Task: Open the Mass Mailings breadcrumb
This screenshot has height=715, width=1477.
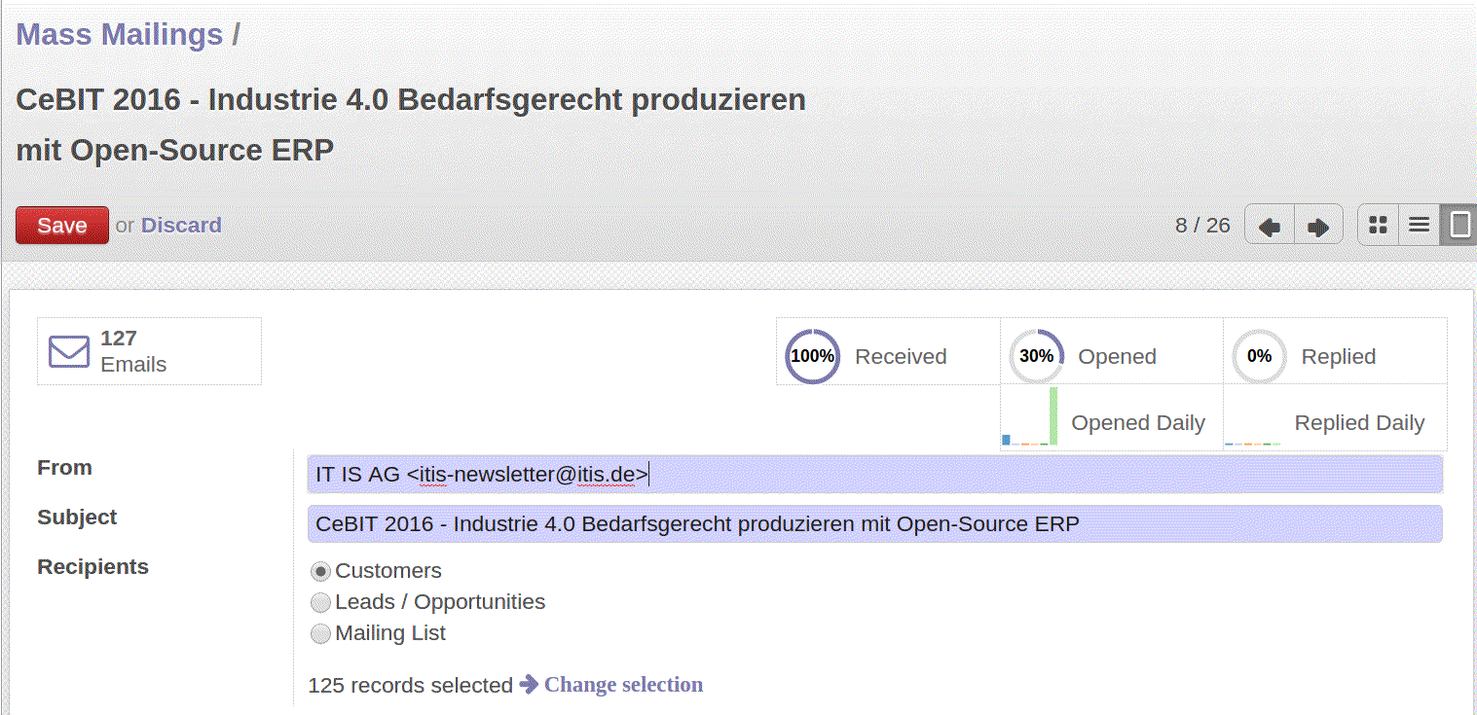Action: point(120,35)
